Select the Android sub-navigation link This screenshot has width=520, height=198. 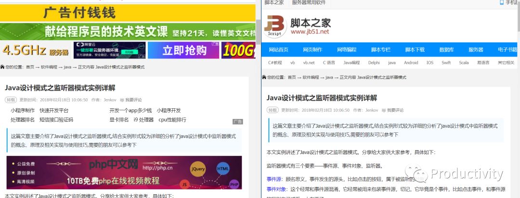411,63
